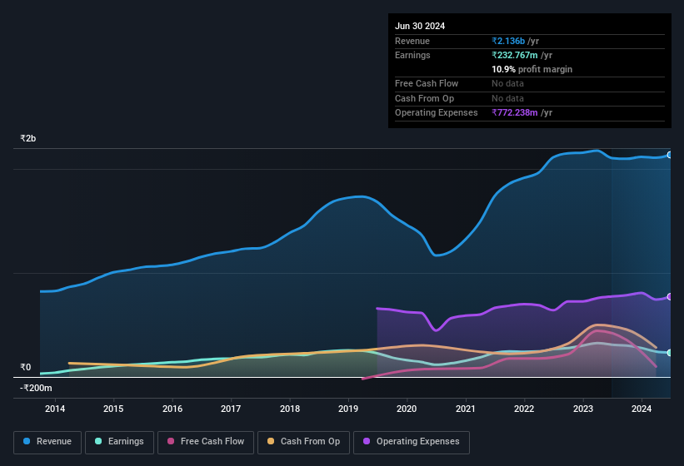Click the ₹2.136b revenue value in tooltip
Image resolution: width=684 pixels, height=466 pixels.
click(x=508, y=41)
